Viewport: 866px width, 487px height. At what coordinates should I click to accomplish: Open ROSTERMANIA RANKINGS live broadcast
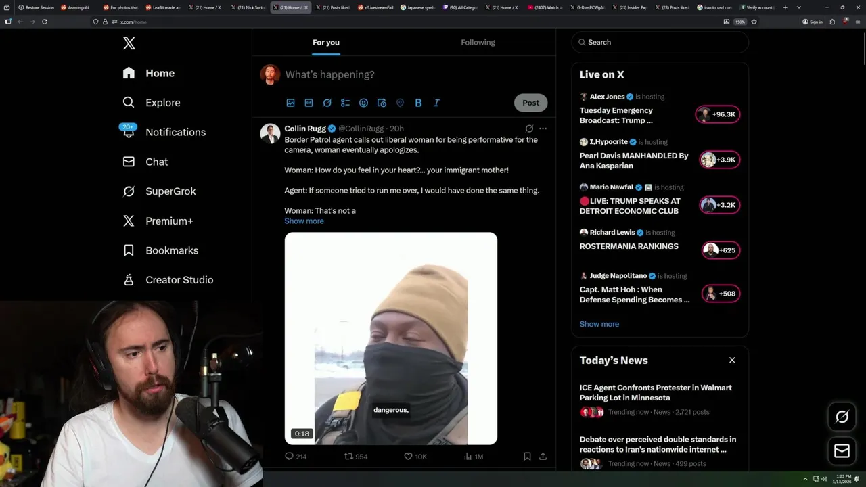629,246
